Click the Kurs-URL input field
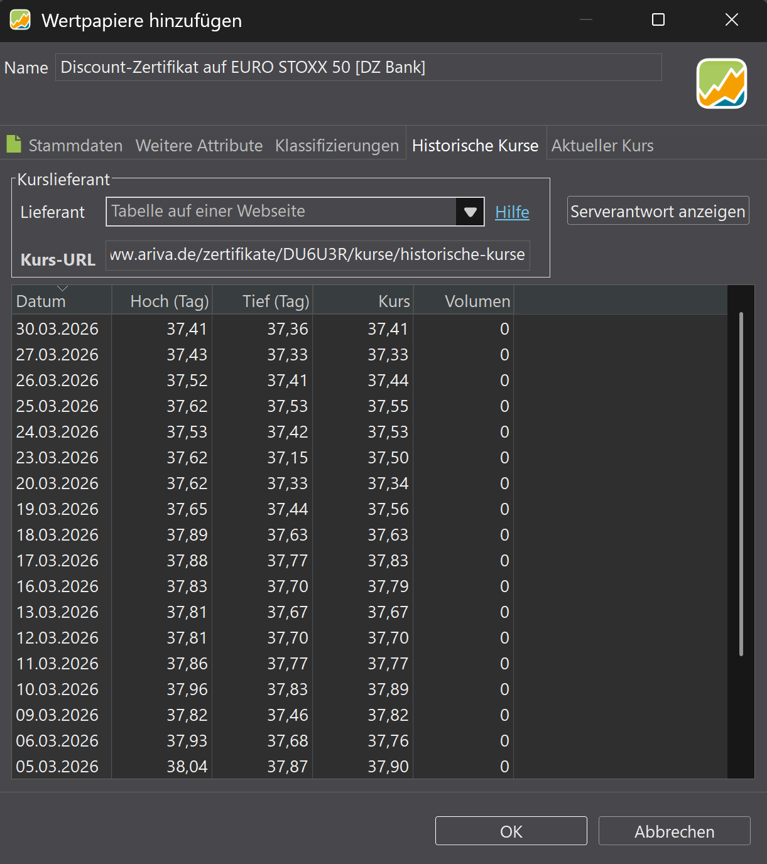Image resolution: width=767 pixels, height=864 pixels. pyautogui.click(x=317, y=255)
